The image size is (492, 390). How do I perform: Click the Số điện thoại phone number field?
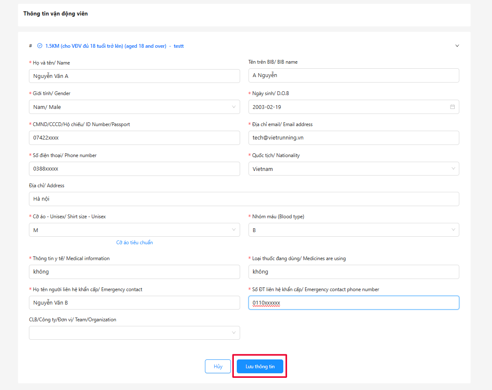click(134, 169)
